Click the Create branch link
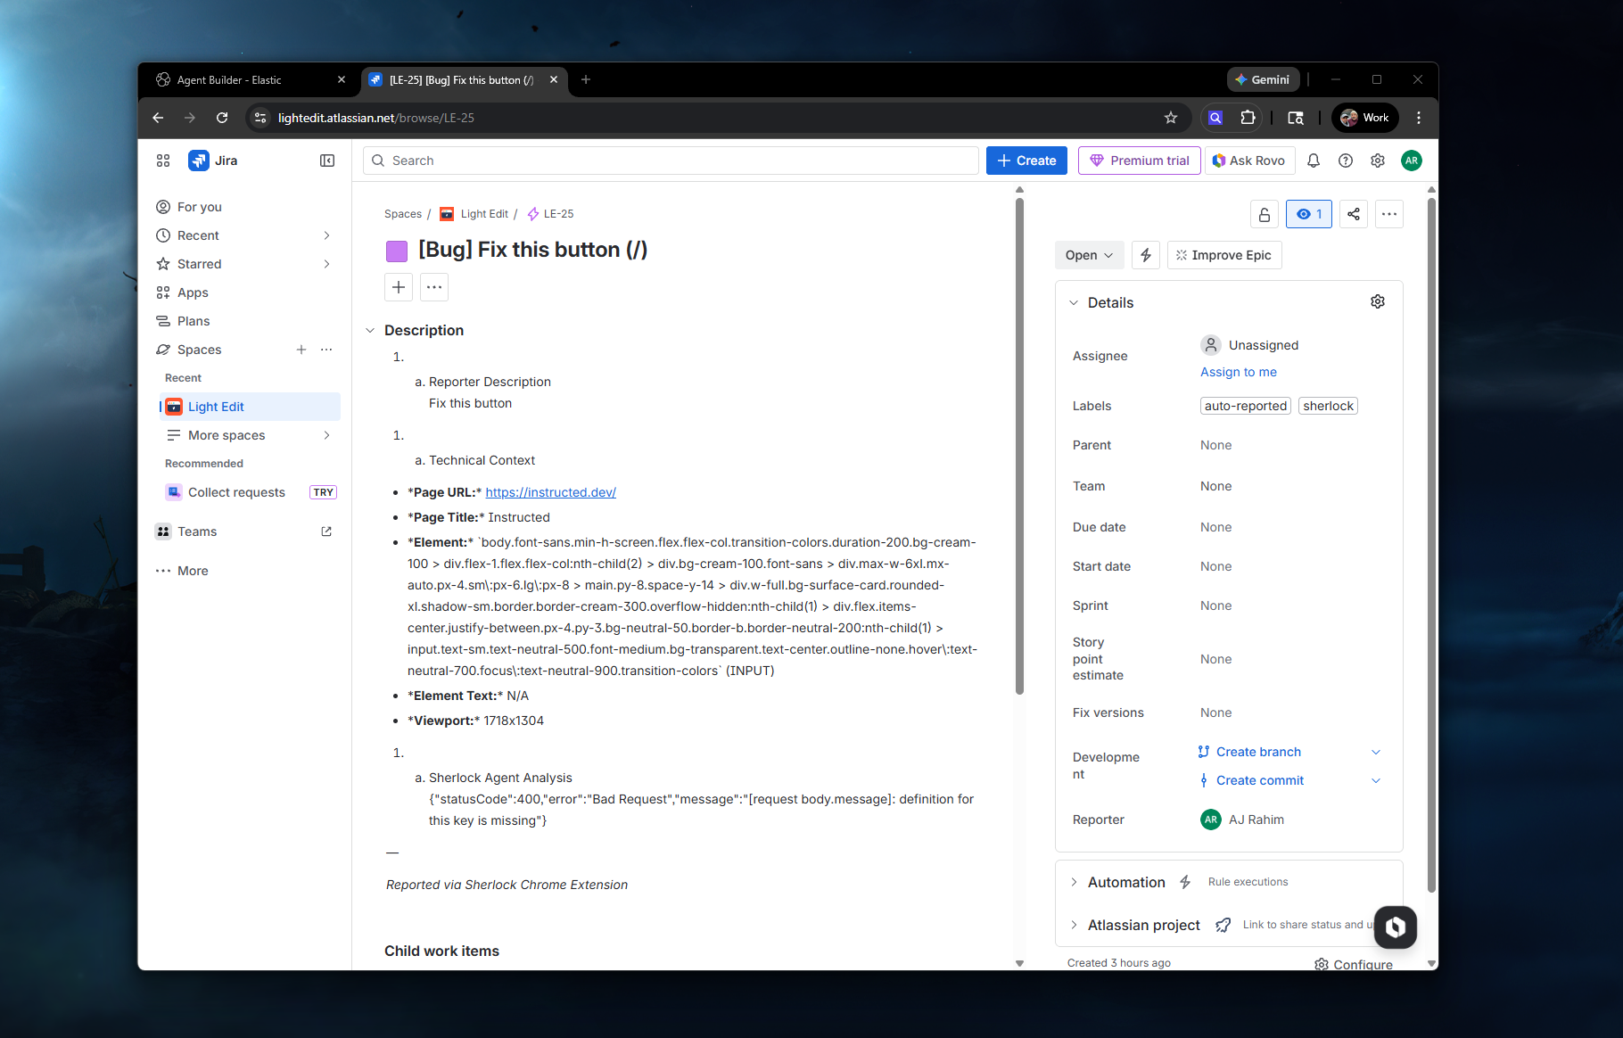Viewport: 1623px width, 1038px height. (x=1258, y=752)
